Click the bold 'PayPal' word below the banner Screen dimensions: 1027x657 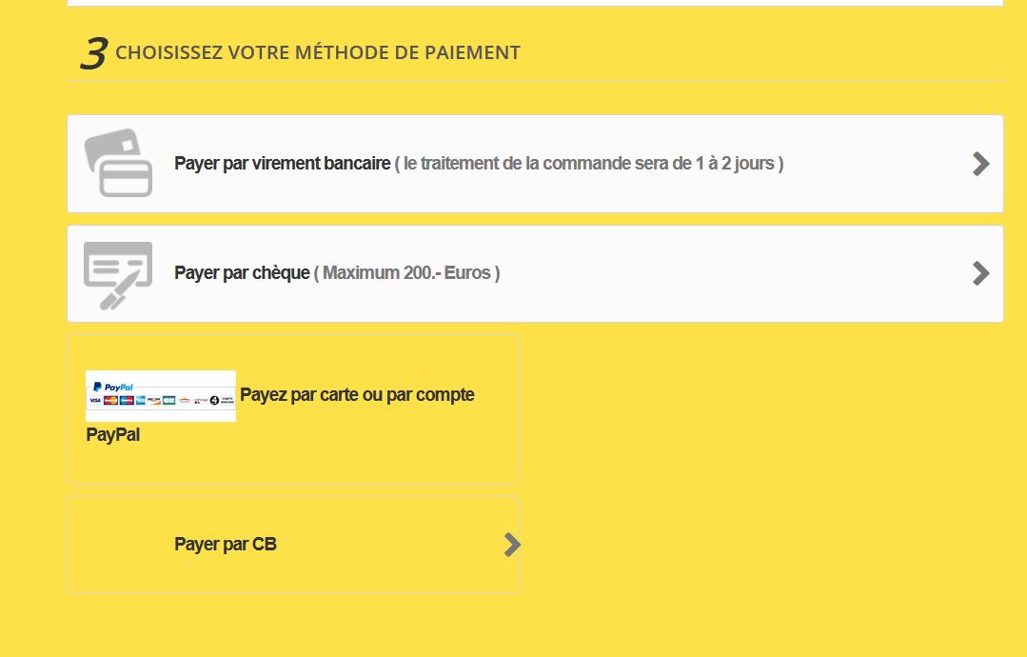pyautogui.click(x=112, y=434)
